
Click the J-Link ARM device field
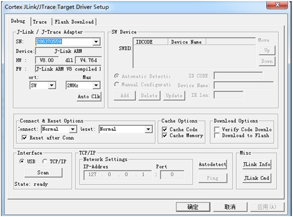tap(68, 51)
